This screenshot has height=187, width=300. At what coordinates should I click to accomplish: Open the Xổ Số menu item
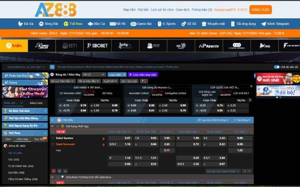click(x=189, y=24)
